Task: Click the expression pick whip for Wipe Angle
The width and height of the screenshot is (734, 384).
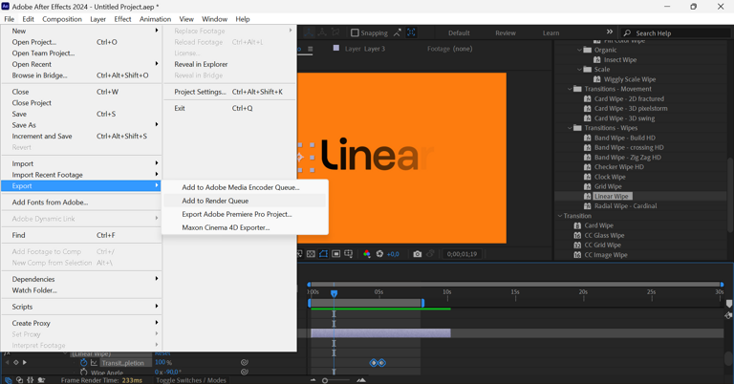Action: [244, 373]
